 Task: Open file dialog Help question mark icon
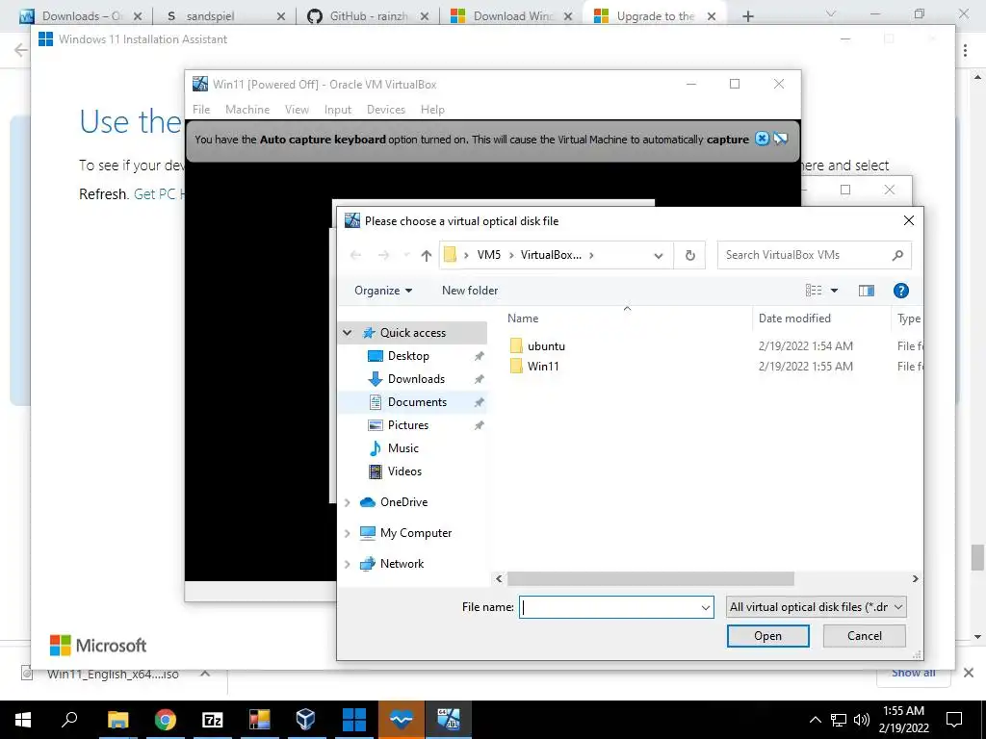pyautogui.click(x=900, y=291)
